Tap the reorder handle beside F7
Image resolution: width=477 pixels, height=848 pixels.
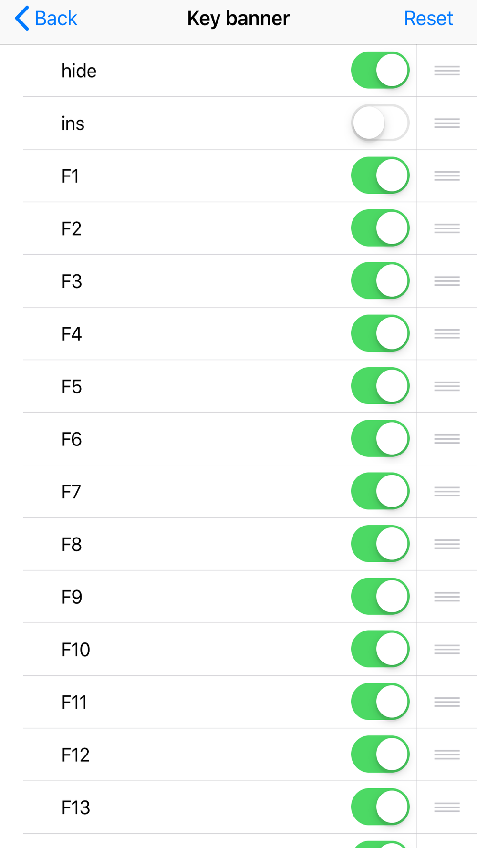pyautogui.click(x=447, y=491)
